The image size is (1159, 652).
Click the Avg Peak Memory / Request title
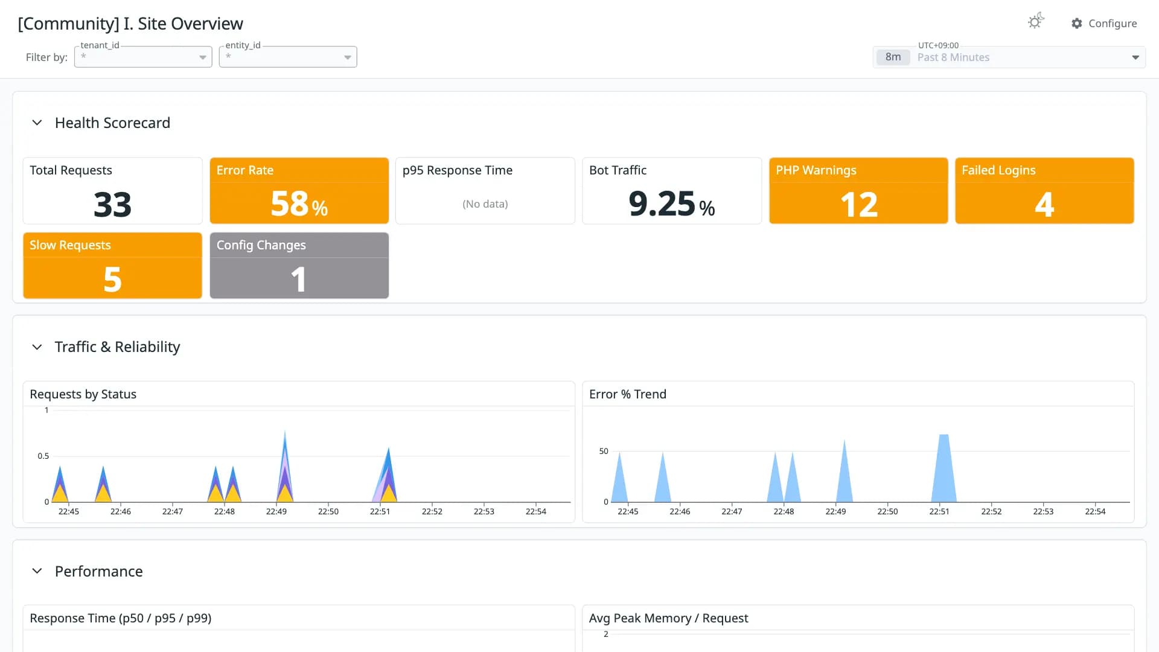click(x=668, y=618)
